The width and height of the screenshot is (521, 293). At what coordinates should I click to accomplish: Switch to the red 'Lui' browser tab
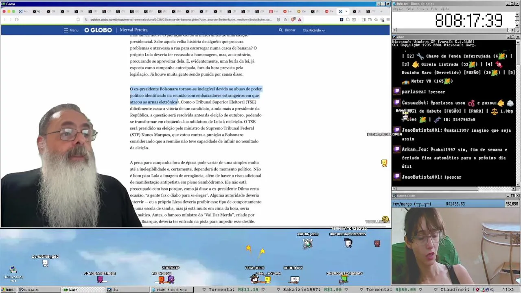273,11
